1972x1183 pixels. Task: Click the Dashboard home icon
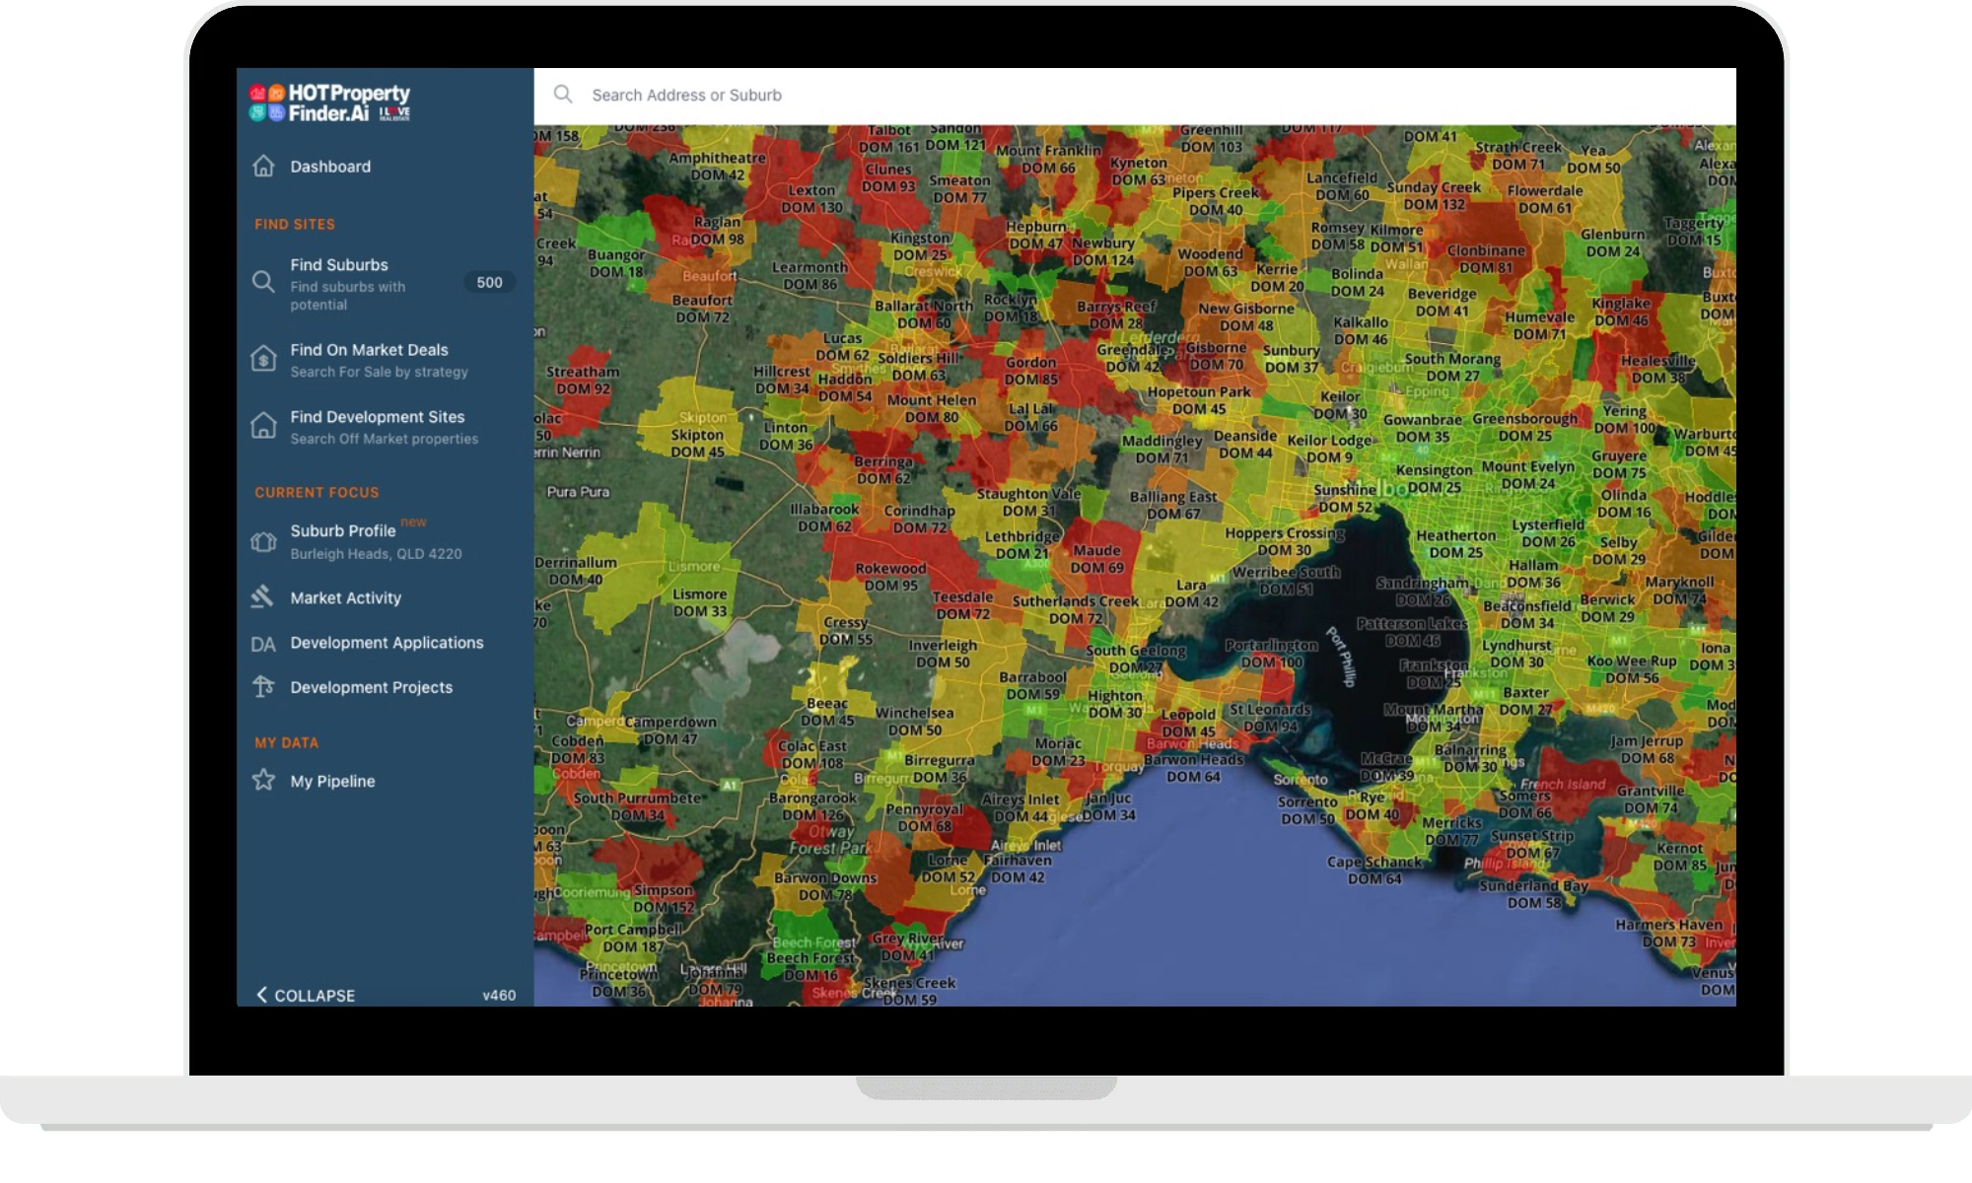(263, 166)
